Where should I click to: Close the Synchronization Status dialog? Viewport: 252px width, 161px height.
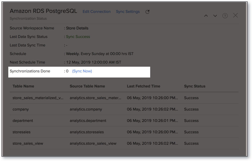[235, 15]
